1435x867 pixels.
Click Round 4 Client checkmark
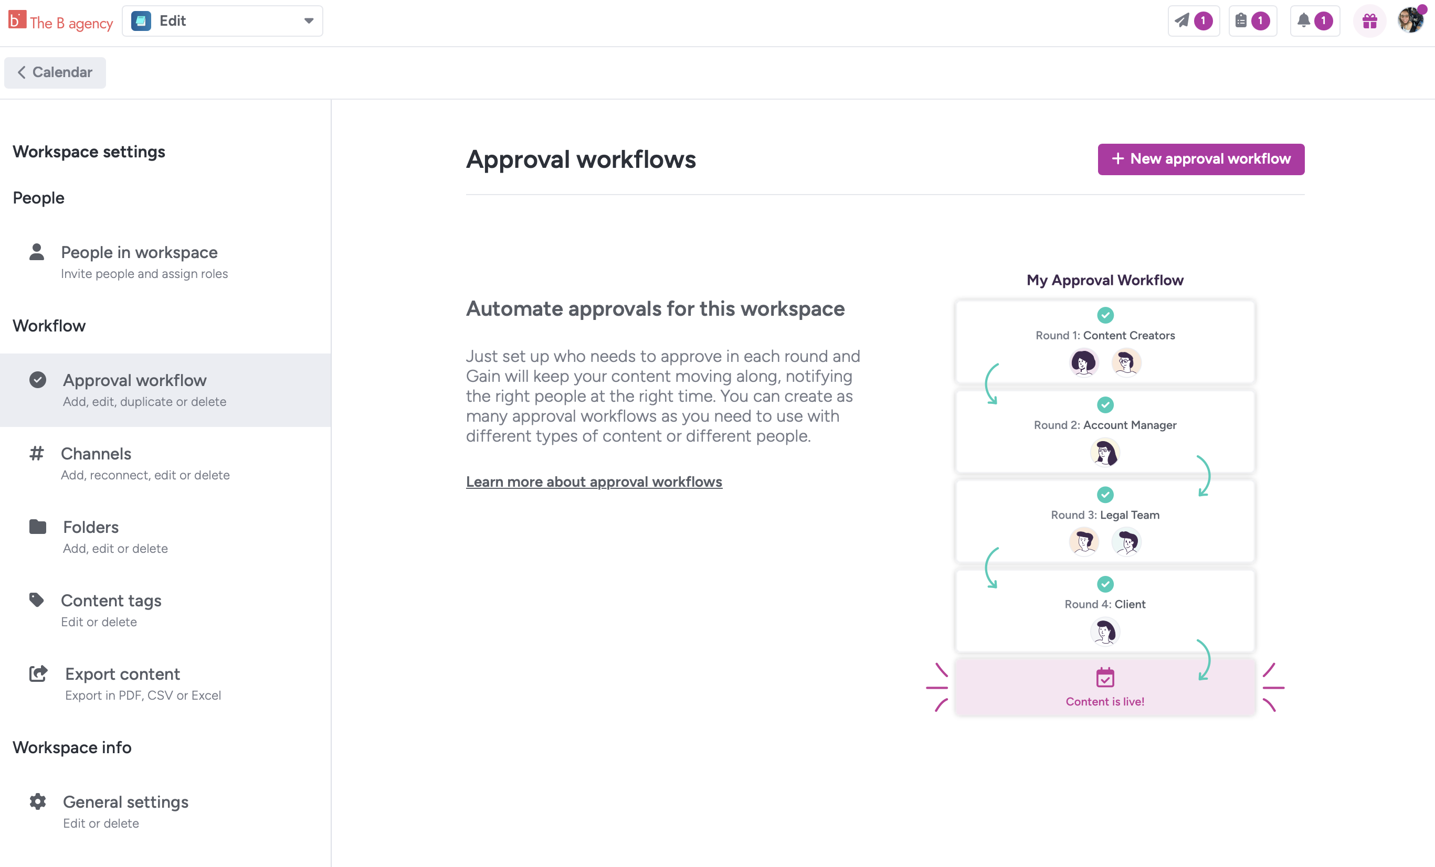pyautogui.click(x=1105, y=584)
